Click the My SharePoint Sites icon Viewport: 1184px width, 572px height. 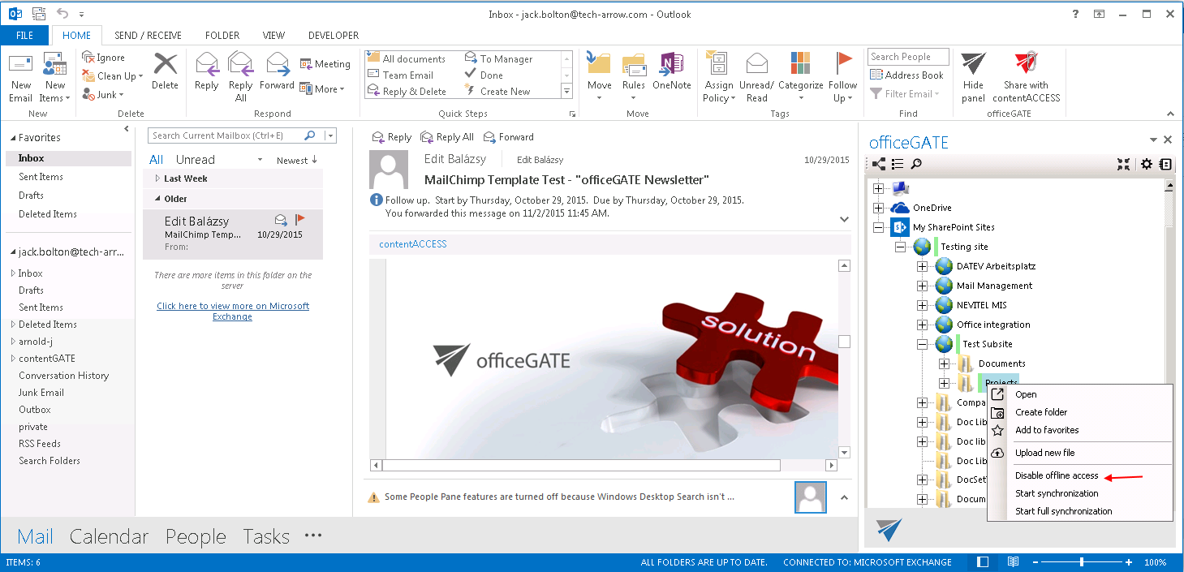point(899,227)
